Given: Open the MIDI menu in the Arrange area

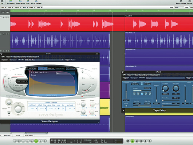Looking at the screenshot, I should 25,8.
